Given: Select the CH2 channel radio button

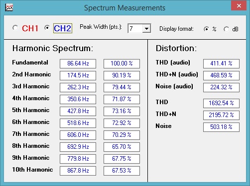Looking at the screenshot, I should coord(47,28).
